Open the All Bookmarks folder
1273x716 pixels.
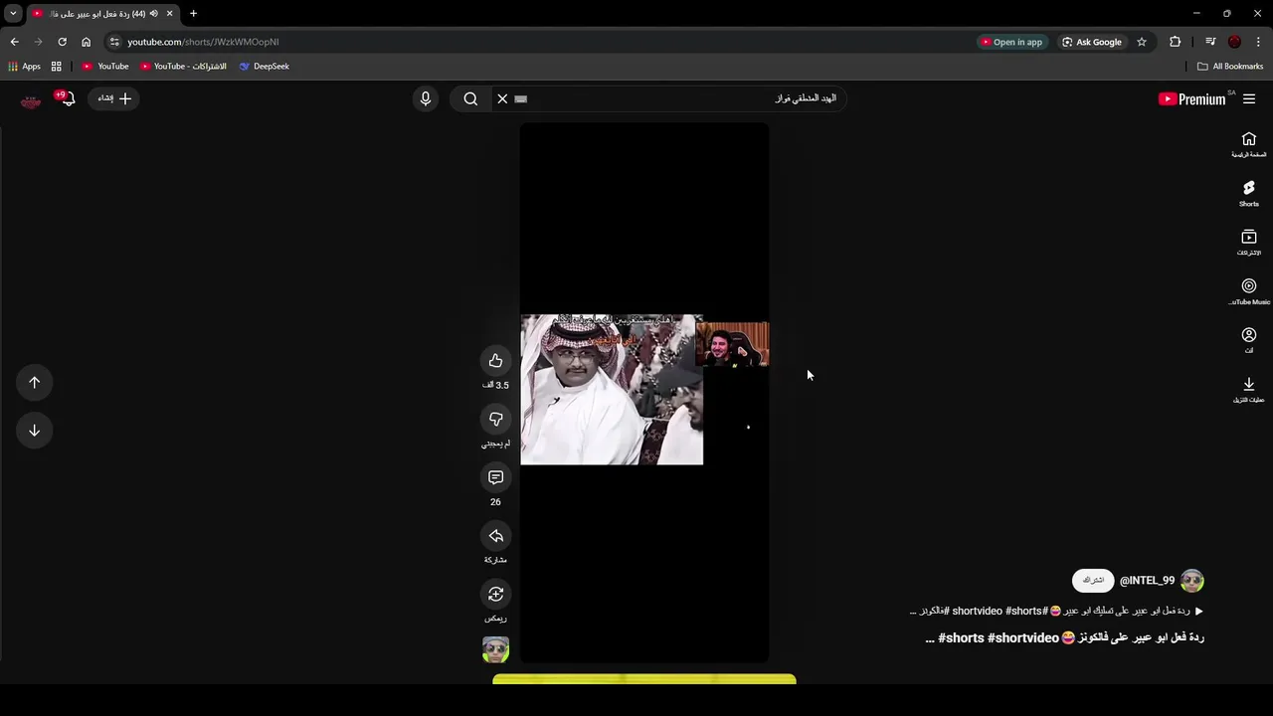click(1230, 67)
